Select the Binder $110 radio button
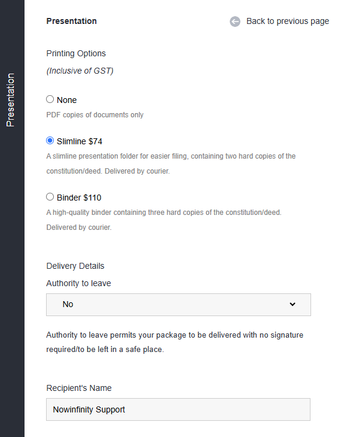This screenshot has width=341, height=437. 50,197
